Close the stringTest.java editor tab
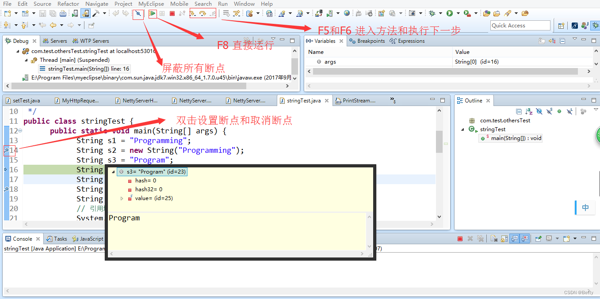This screenshot has width=600, height=299. click(327, 101)
